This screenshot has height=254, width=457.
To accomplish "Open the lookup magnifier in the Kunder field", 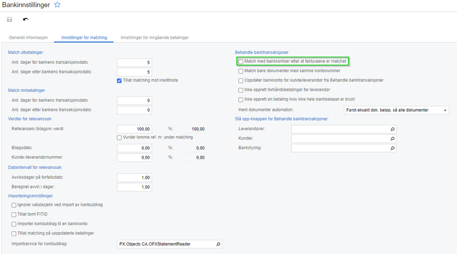I will 392,138.
